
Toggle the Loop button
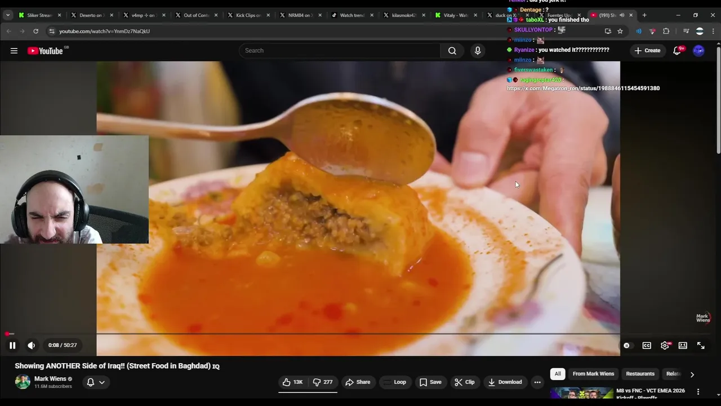click(x=394, y=382)
